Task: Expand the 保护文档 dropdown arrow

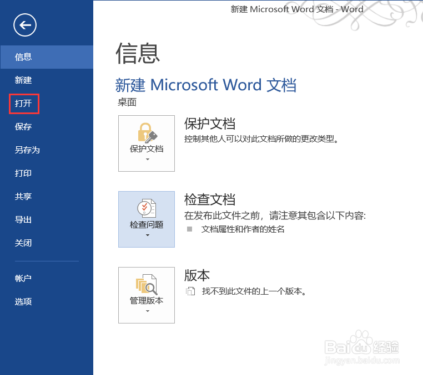Action: click(147, 160)
